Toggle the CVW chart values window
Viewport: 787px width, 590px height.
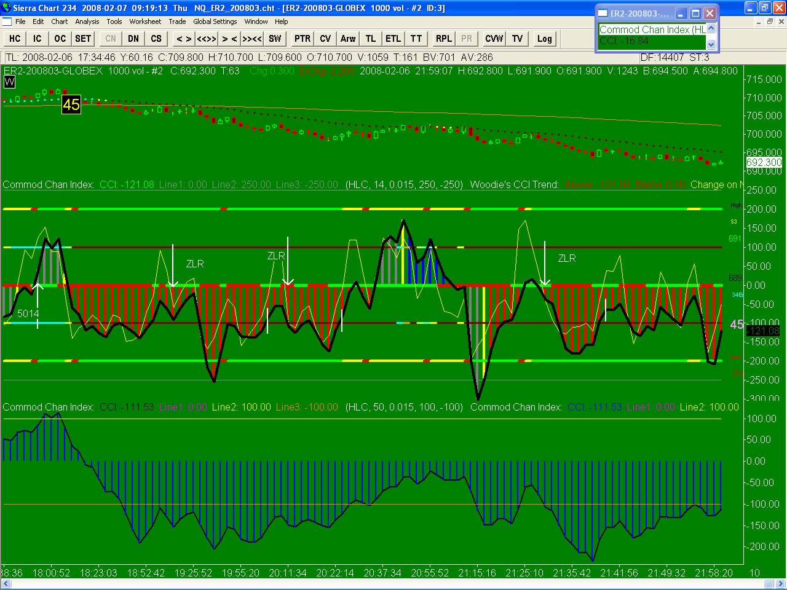coord(494,39)
